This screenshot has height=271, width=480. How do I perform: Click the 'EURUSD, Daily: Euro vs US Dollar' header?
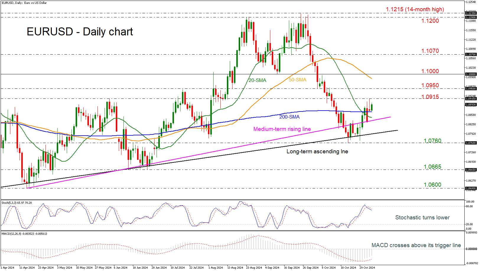[24, 3]
